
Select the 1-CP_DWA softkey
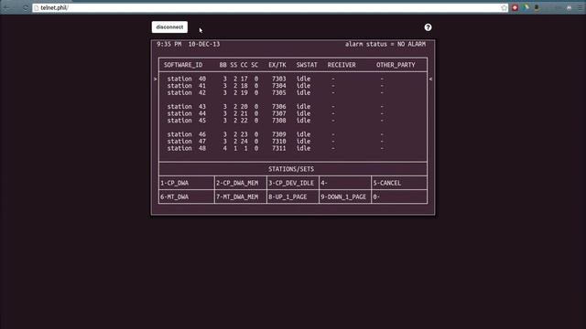point(187,183)
